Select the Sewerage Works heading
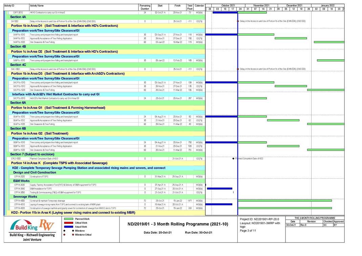The image size is (362, 256). (25, 197)
